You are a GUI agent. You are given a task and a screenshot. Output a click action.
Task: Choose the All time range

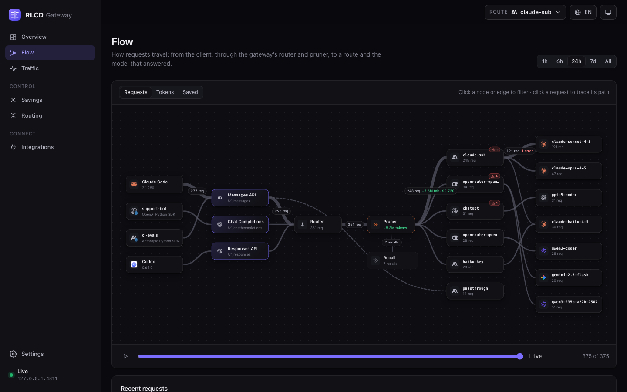(x=608, y=61)
